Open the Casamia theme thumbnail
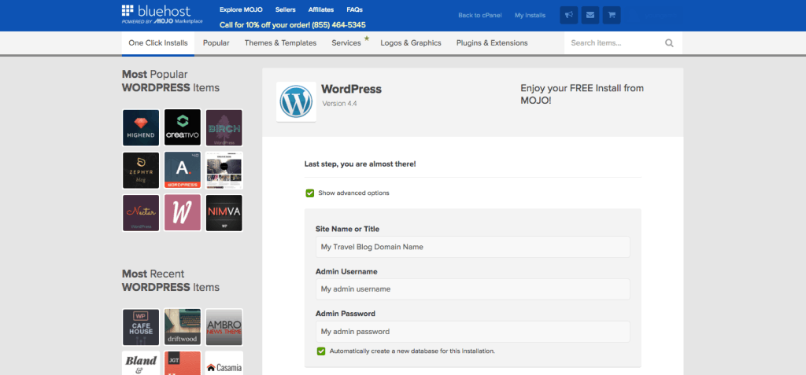806x375 pixels. coord(224,363)
